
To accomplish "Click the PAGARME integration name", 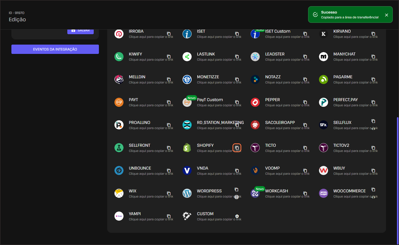I will [343, 77].
